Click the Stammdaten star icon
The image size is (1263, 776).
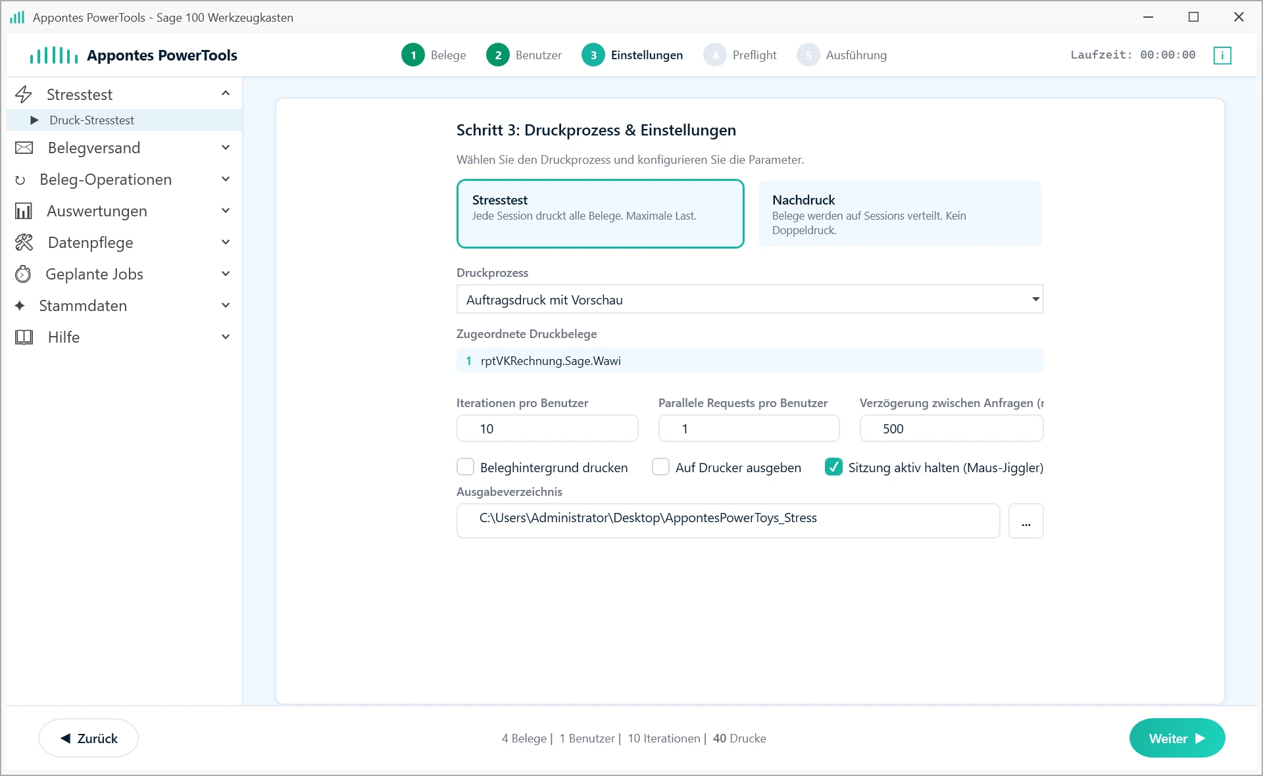point(20,306)
